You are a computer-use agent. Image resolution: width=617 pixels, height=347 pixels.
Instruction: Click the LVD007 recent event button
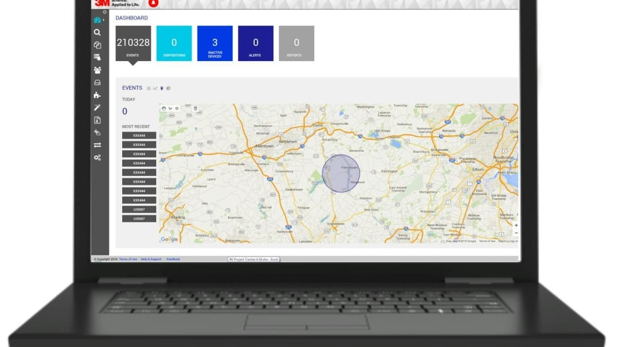pyautogui.click(x=139, y=209)
